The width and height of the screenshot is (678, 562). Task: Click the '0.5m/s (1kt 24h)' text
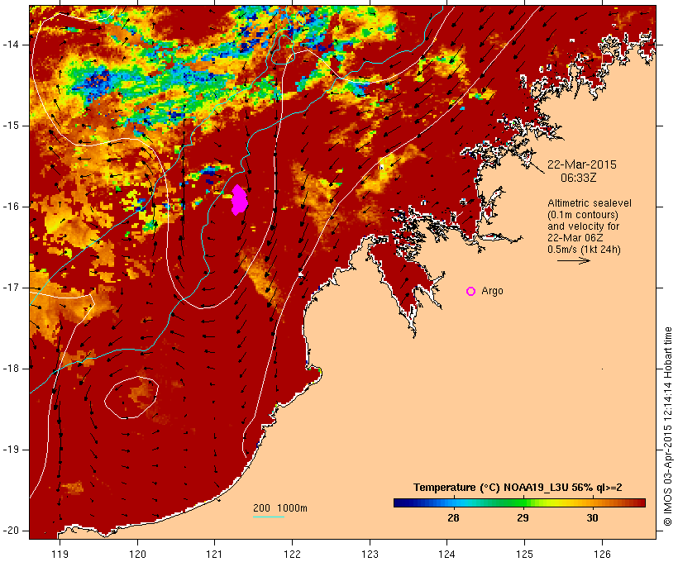click(584, 250)
